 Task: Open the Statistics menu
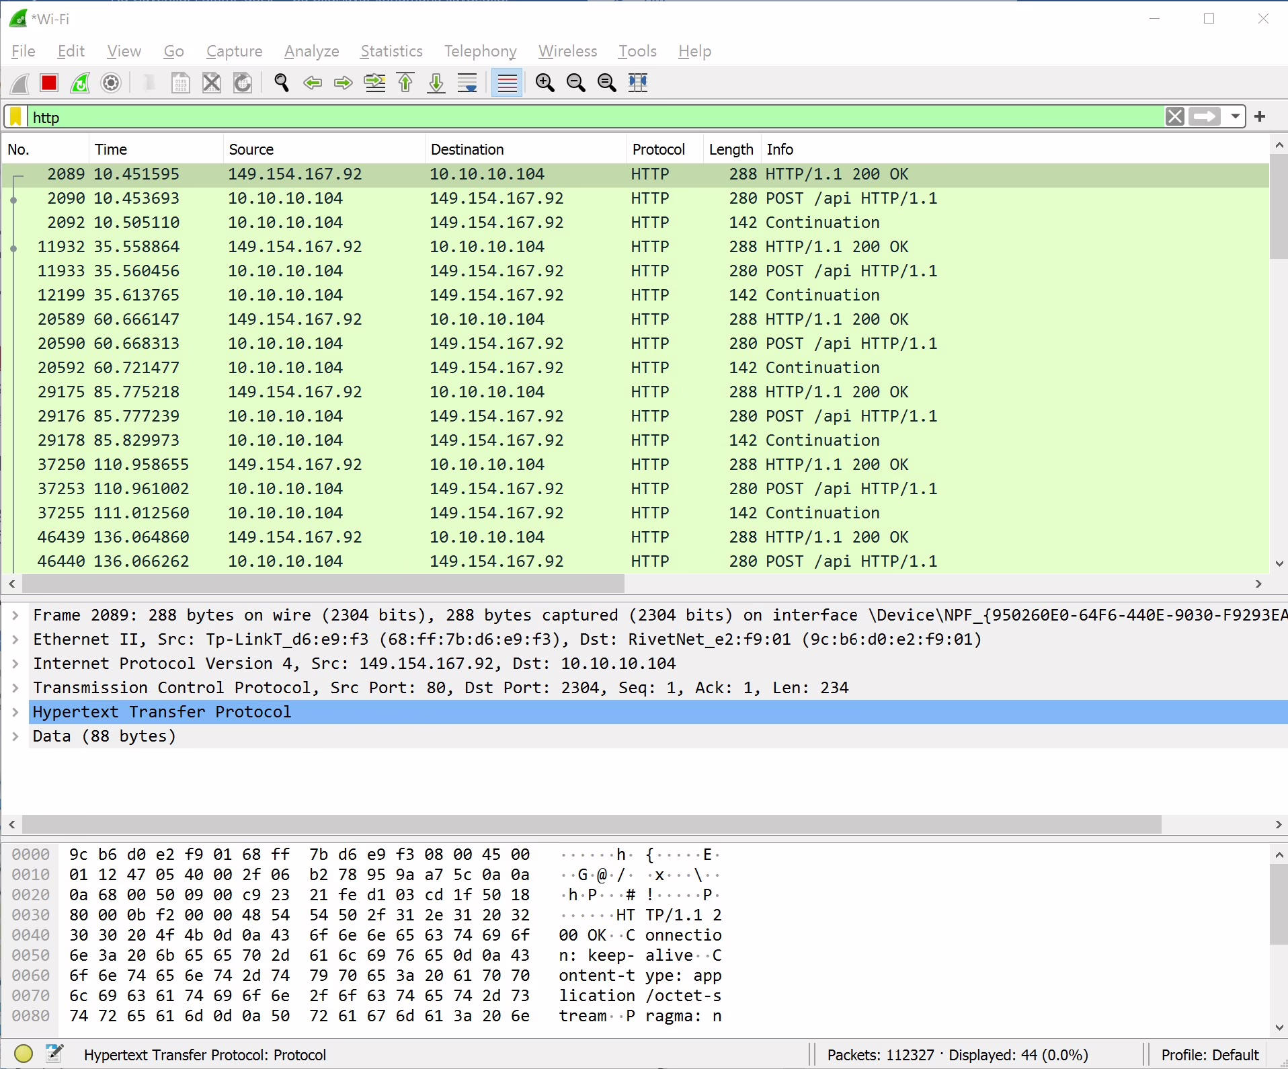391,51
